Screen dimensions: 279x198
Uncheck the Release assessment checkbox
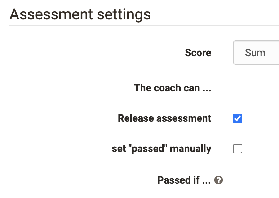[238, 118]
